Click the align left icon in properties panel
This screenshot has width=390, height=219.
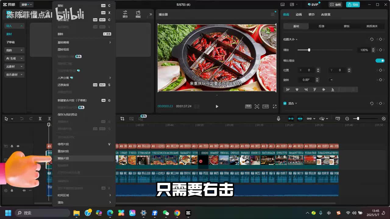pyautogui.click(x=288, y=89)
